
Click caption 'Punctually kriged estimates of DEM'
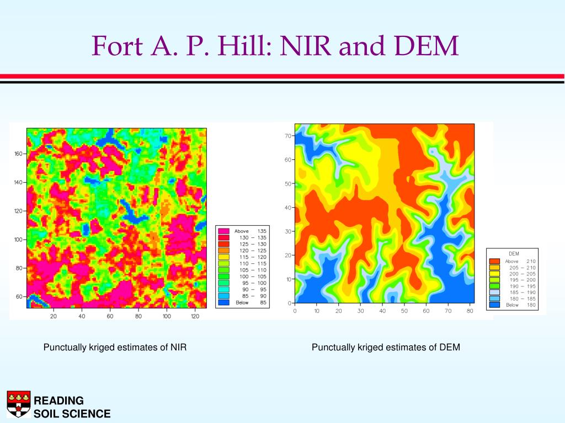click(x=386, y=348)
